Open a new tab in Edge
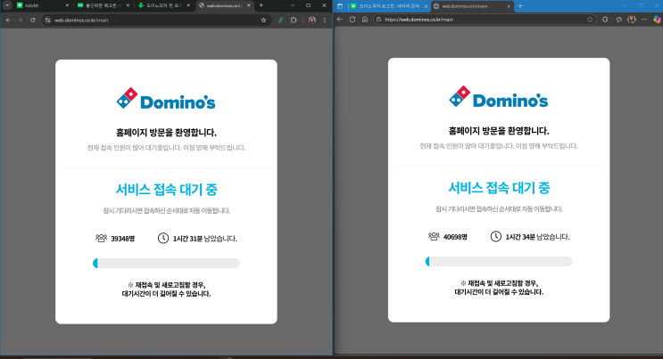Image resolution: width=663 pixels, height=359 pixels. (520, 6)
